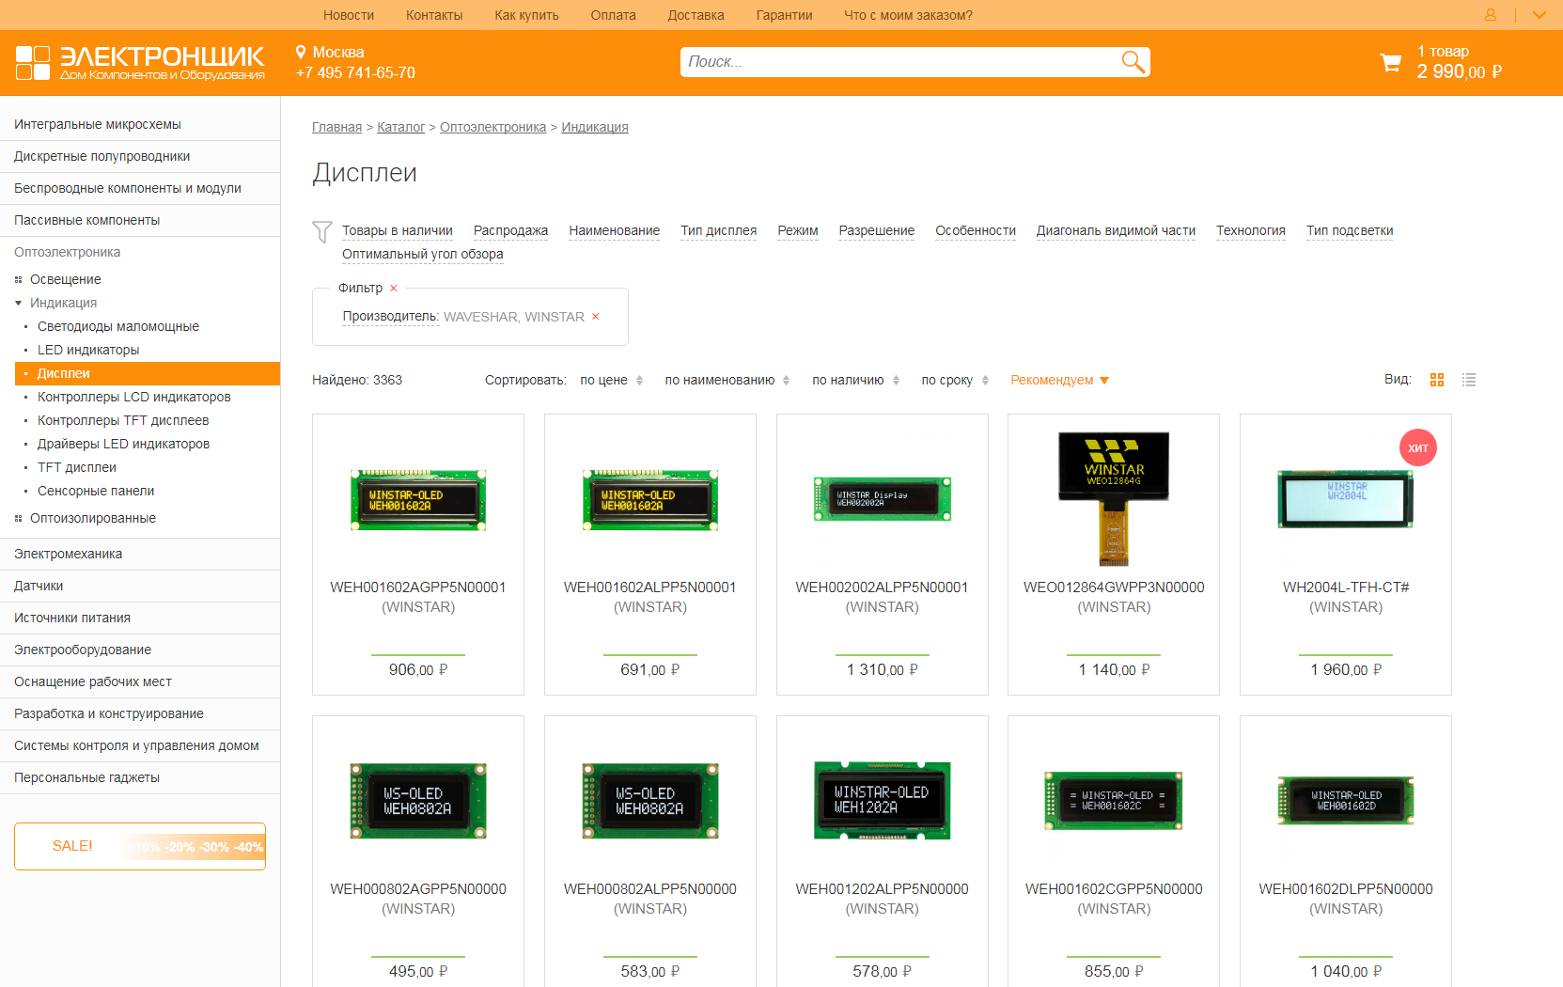Click the search magnifier icon

pos(1133,62)
